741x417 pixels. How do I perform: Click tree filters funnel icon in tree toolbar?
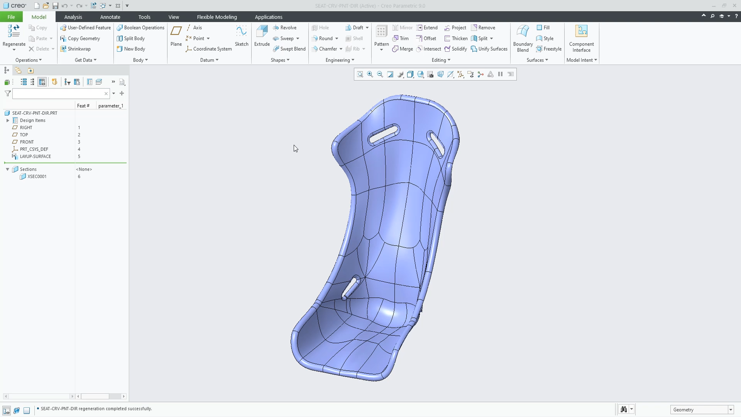pyautogui.click(x=68, y=82)
